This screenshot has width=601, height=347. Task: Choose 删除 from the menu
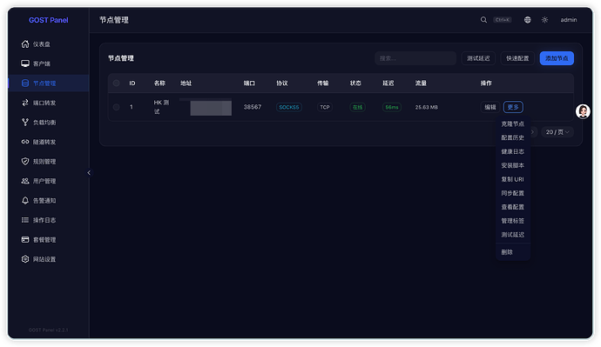[513, 252]
